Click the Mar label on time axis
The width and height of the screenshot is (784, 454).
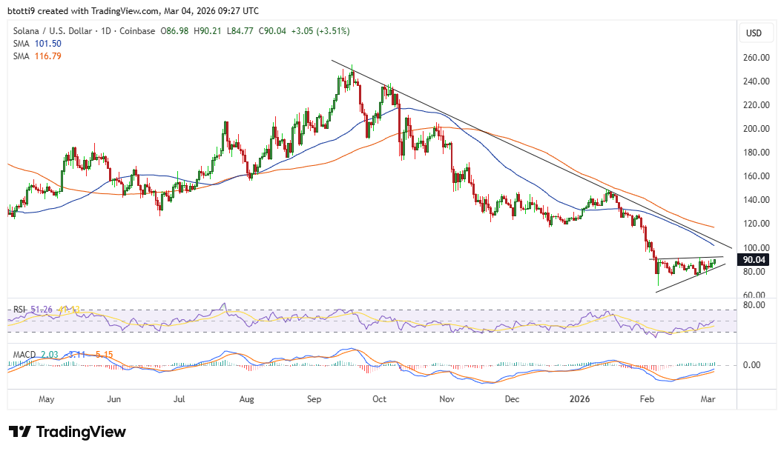point(707,398)
